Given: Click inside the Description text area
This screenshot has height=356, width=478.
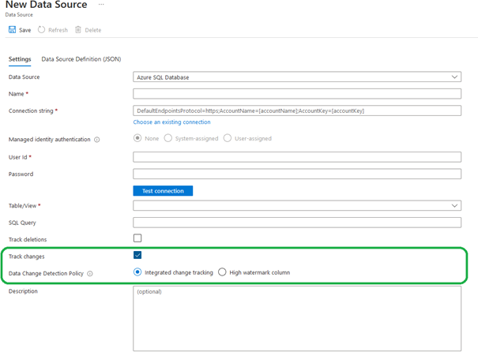Looking at the screenshot, I should pyautogui.click(x=297, y=317).
